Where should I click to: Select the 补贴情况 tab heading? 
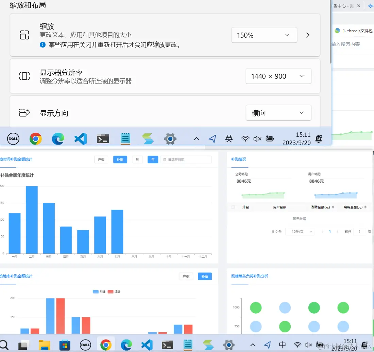(x=239, y=159)
